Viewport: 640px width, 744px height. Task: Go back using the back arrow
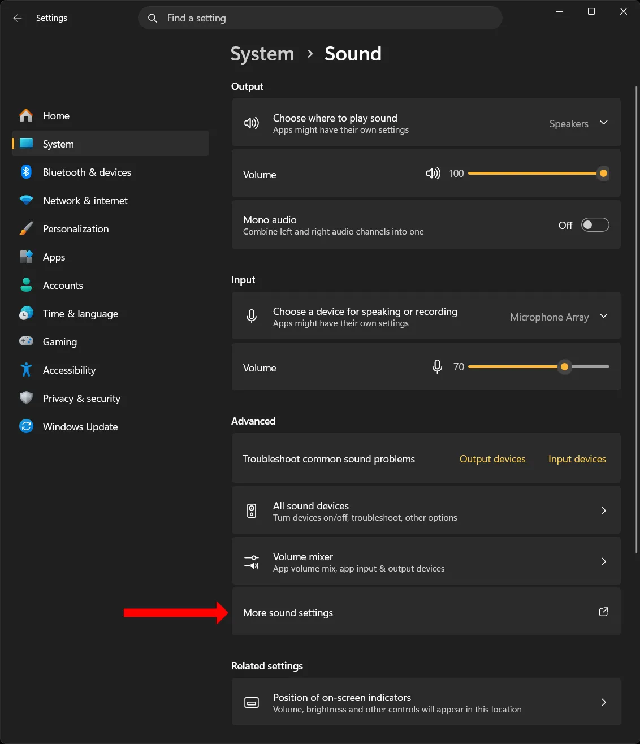[x=18, y=18]
